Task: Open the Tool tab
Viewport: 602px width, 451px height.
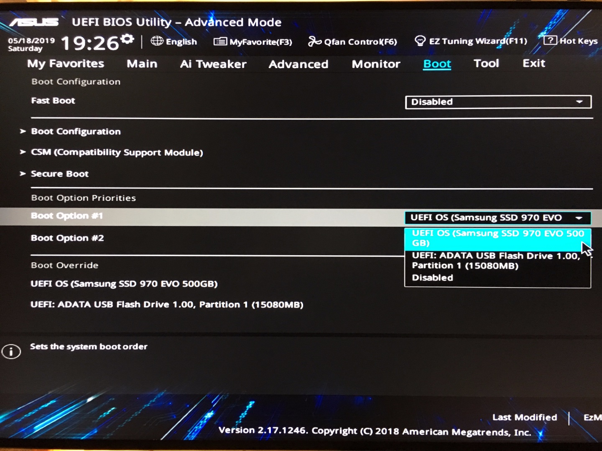Action: click(x=486, y=63)
